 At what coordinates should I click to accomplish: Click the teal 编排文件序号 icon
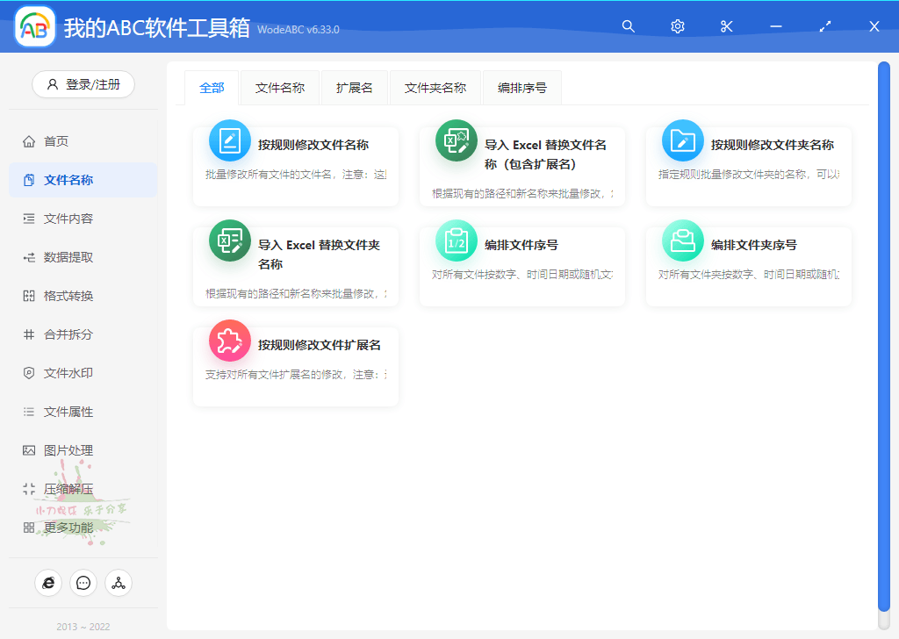pos(456,241)
